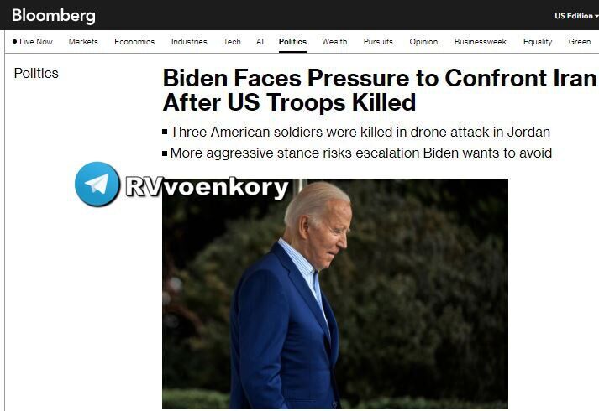
Task: Open the US Edition dropdown
Action: point(576,16)
